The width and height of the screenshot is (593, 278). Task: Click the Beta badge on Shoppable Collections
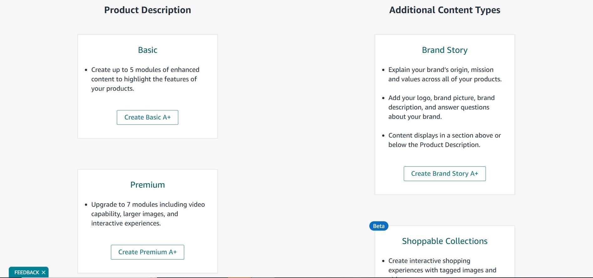(x=378, y=226)
